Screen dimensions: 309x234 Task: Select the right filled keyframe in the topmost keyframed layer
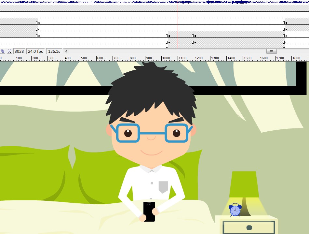click(x=286, y=23)
